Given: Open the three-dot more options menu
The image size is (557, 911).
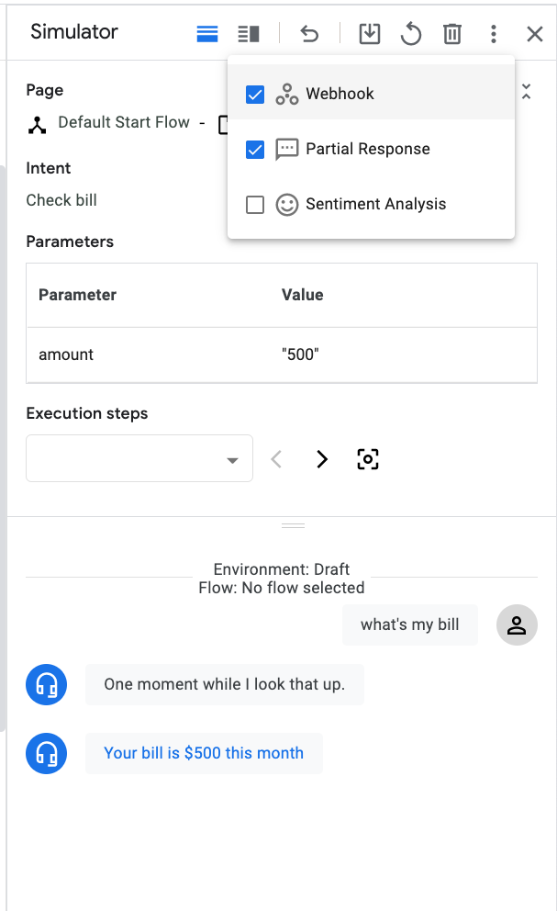Looking at the screenshot, I should click(x=494, y=34).
